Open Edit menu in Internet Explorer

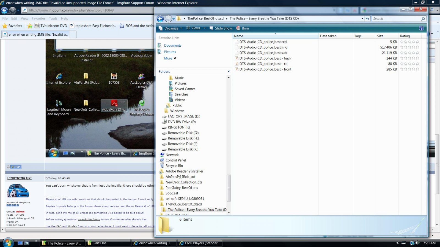tap(14, 18)
